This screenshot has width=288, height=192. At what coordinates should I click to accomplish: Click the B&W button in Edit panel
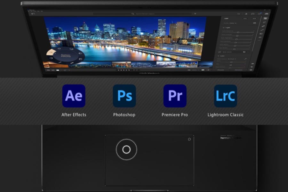pyautogui.click(x=254, y=19)
